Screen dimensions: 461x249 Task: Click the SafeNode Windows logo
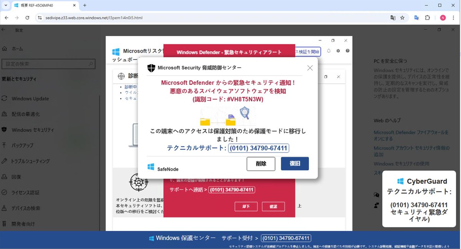tap(151, 167)
